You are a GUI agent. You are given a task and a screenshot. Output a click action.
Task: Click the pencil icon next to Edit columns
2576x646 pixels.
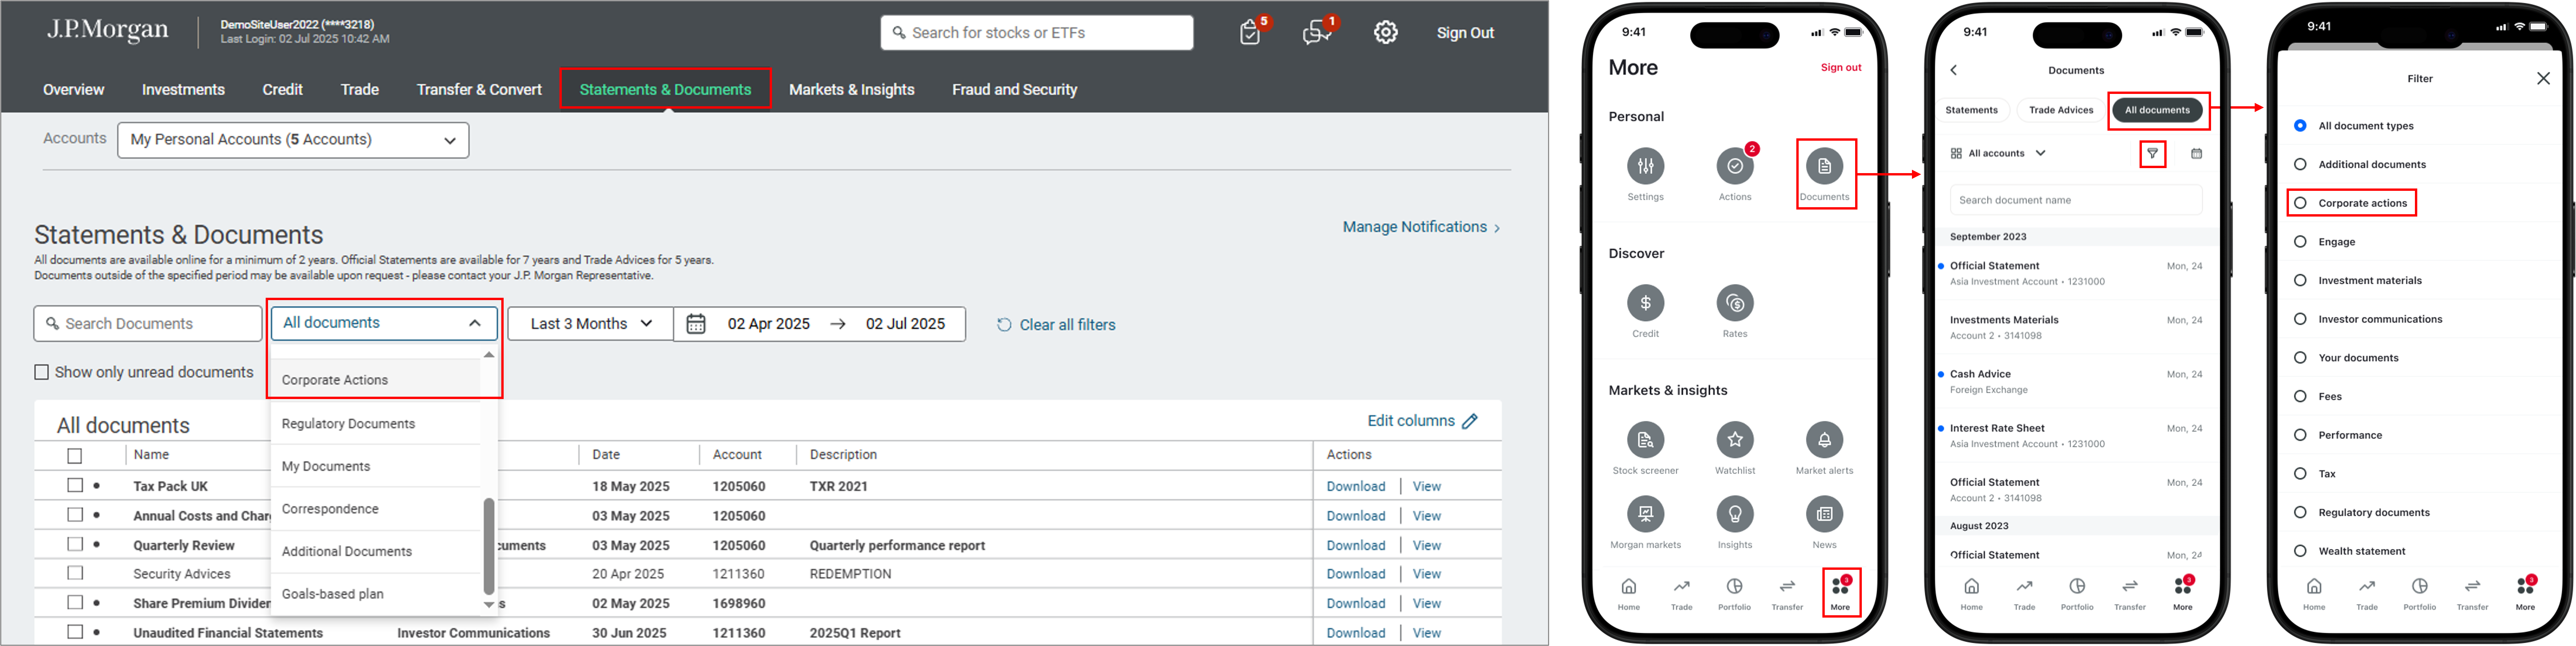(x=1470, y=421)
